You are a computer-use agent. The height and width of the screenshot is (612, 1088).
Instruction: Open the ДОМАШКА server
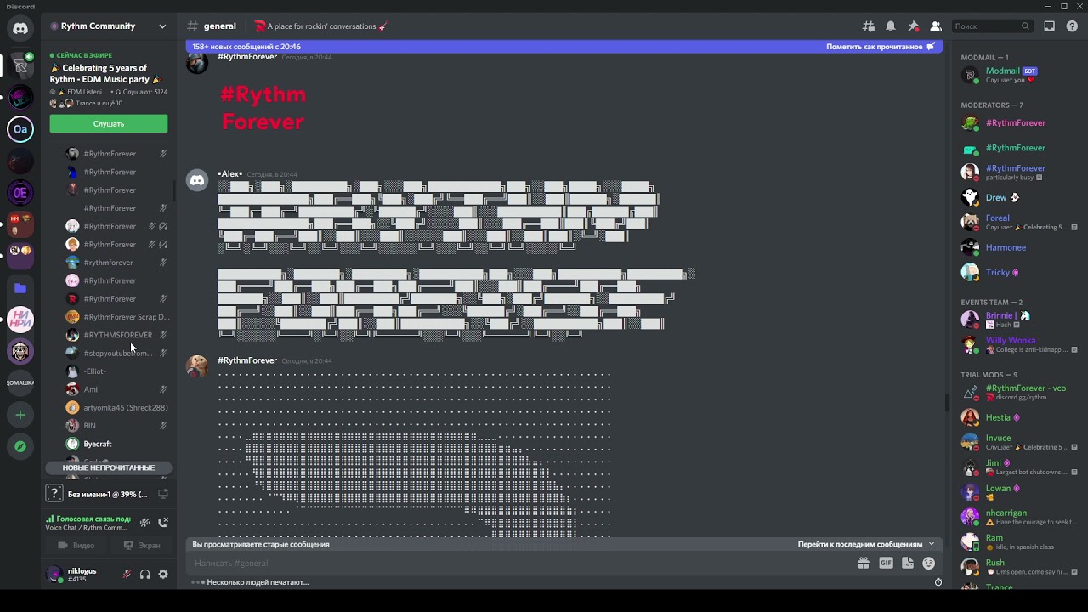pos(20,382)
